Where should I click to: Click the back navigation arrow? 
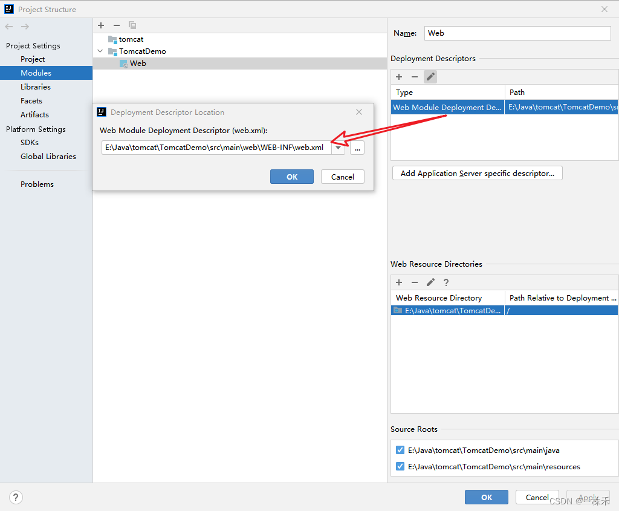pos(9,27)
